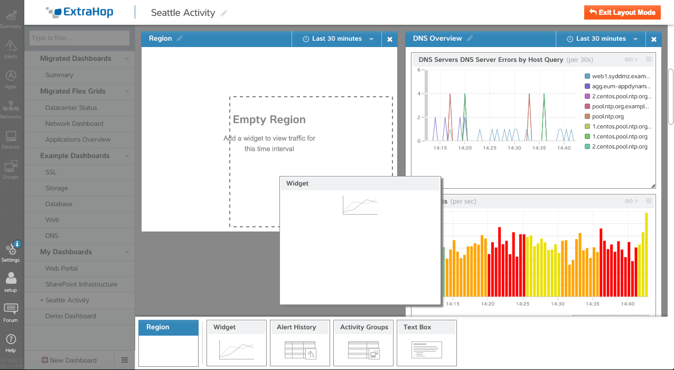
Task: Close the DNS Overview panel
Action: pyautogui.click(x=653, y=39)
